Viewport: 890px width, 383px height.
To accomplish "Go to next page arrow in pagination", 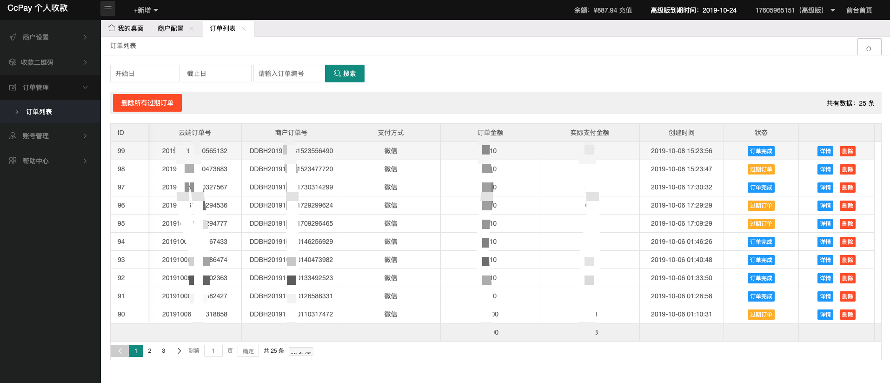I will point(179,351).
